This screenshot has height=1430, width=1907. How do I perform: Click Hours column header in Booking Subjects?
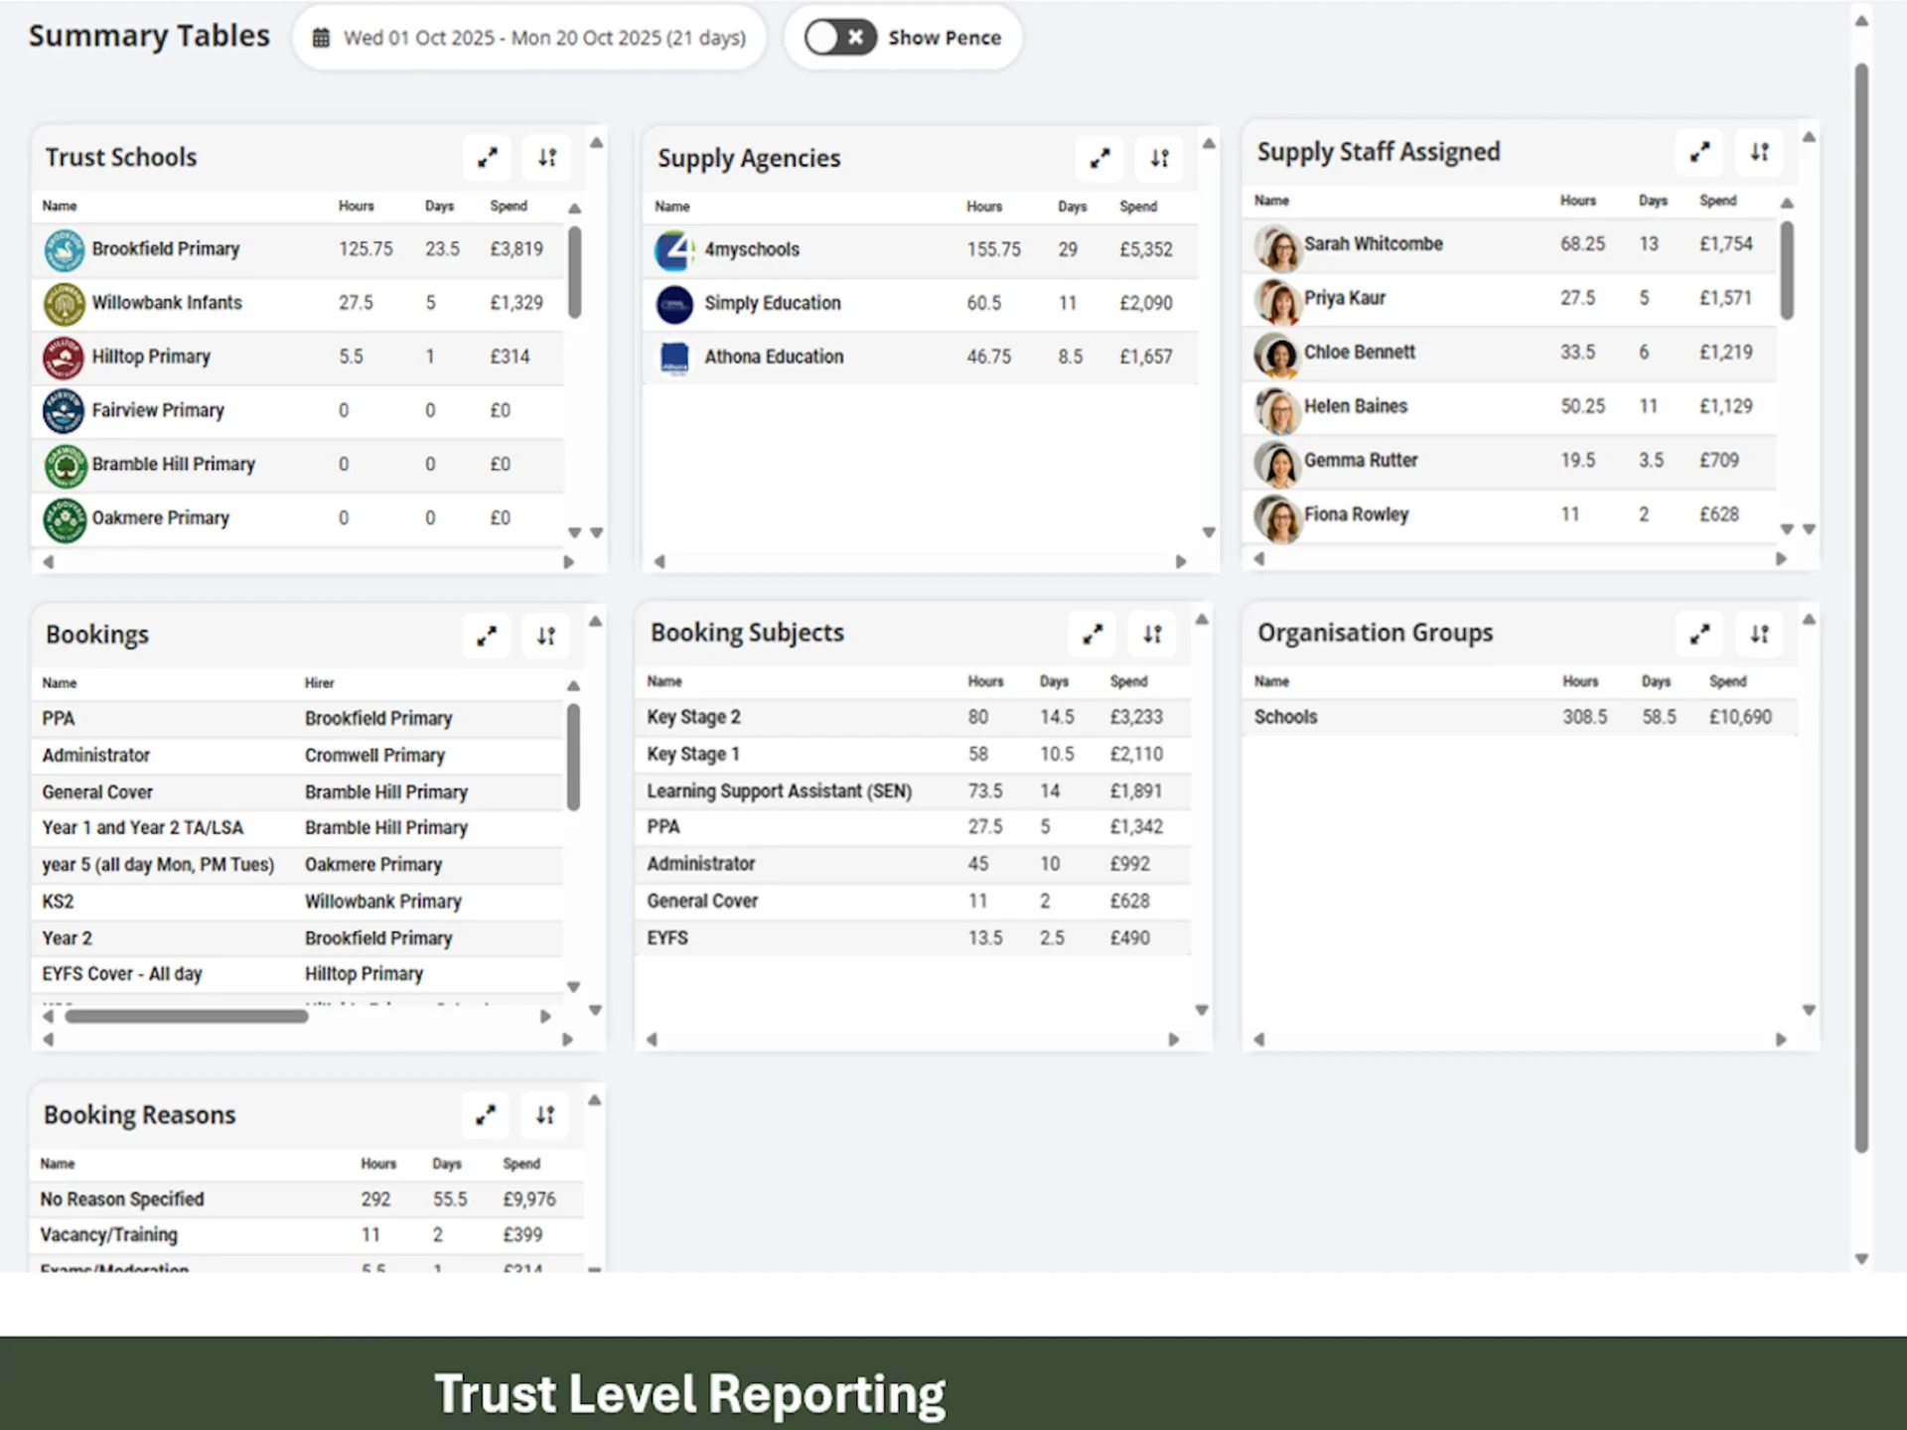tap(985, 682)
